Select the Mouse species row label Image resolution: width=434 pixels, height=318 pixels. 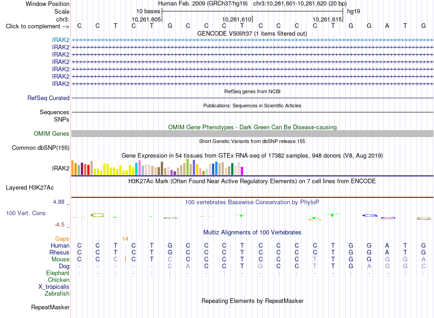(x=60, y=260)
